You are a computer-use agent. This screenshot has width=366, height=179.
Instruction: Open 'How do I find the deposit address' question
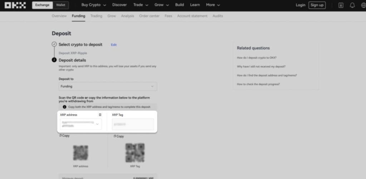[267, 75]
